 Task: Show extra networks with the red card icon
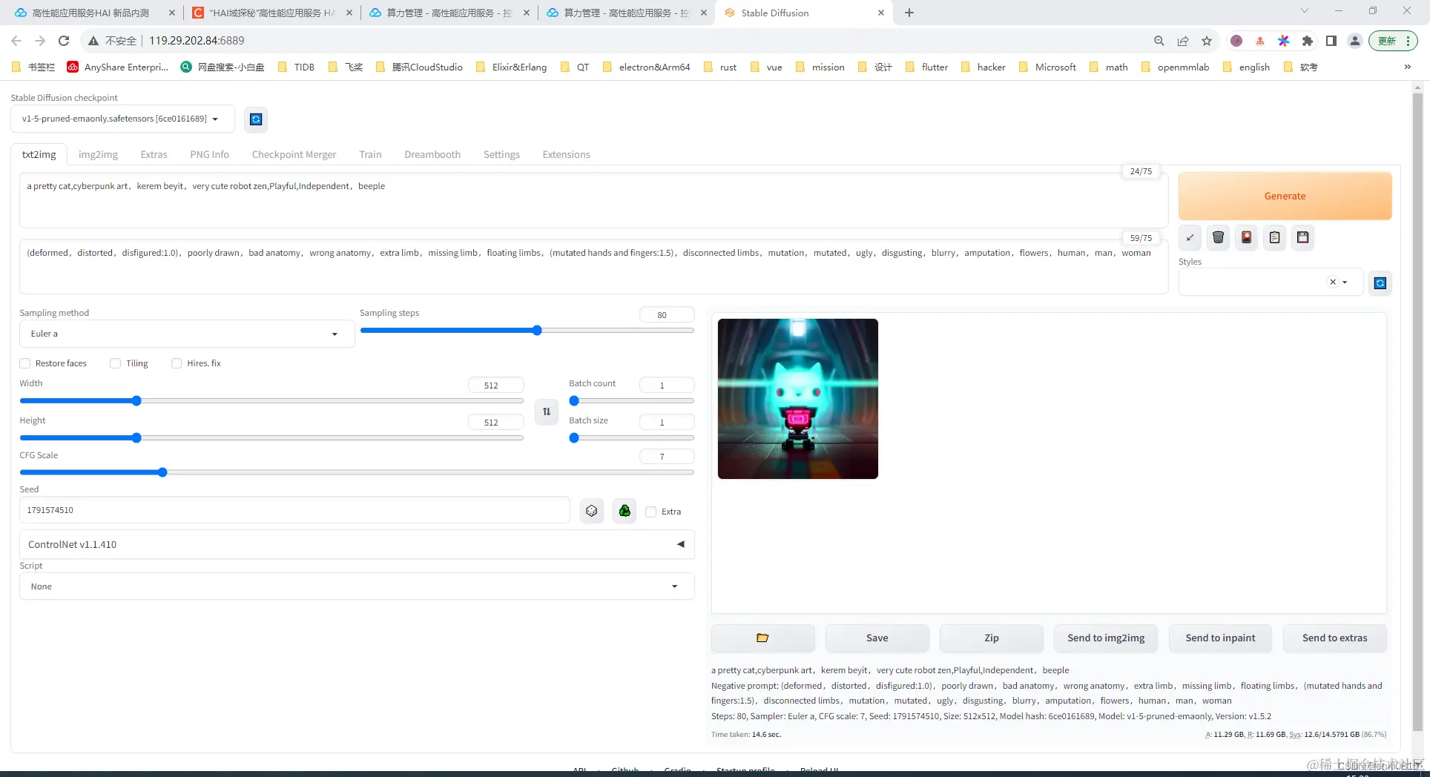tap(1246, 237)
